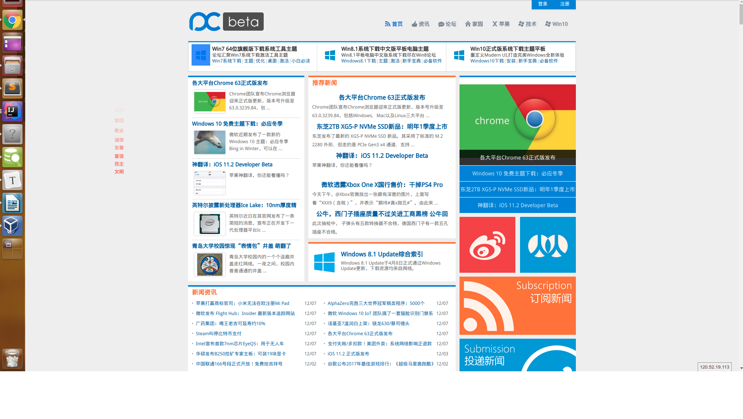The height and width of the screenshot is (419, 743).
Task: Click the Windows logo beside Win10 downloads
Action: coord(459,55)
